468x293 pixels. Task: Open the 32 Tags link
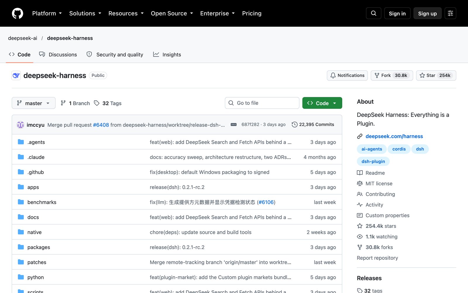pyautogui.click(x=108, y=103)
